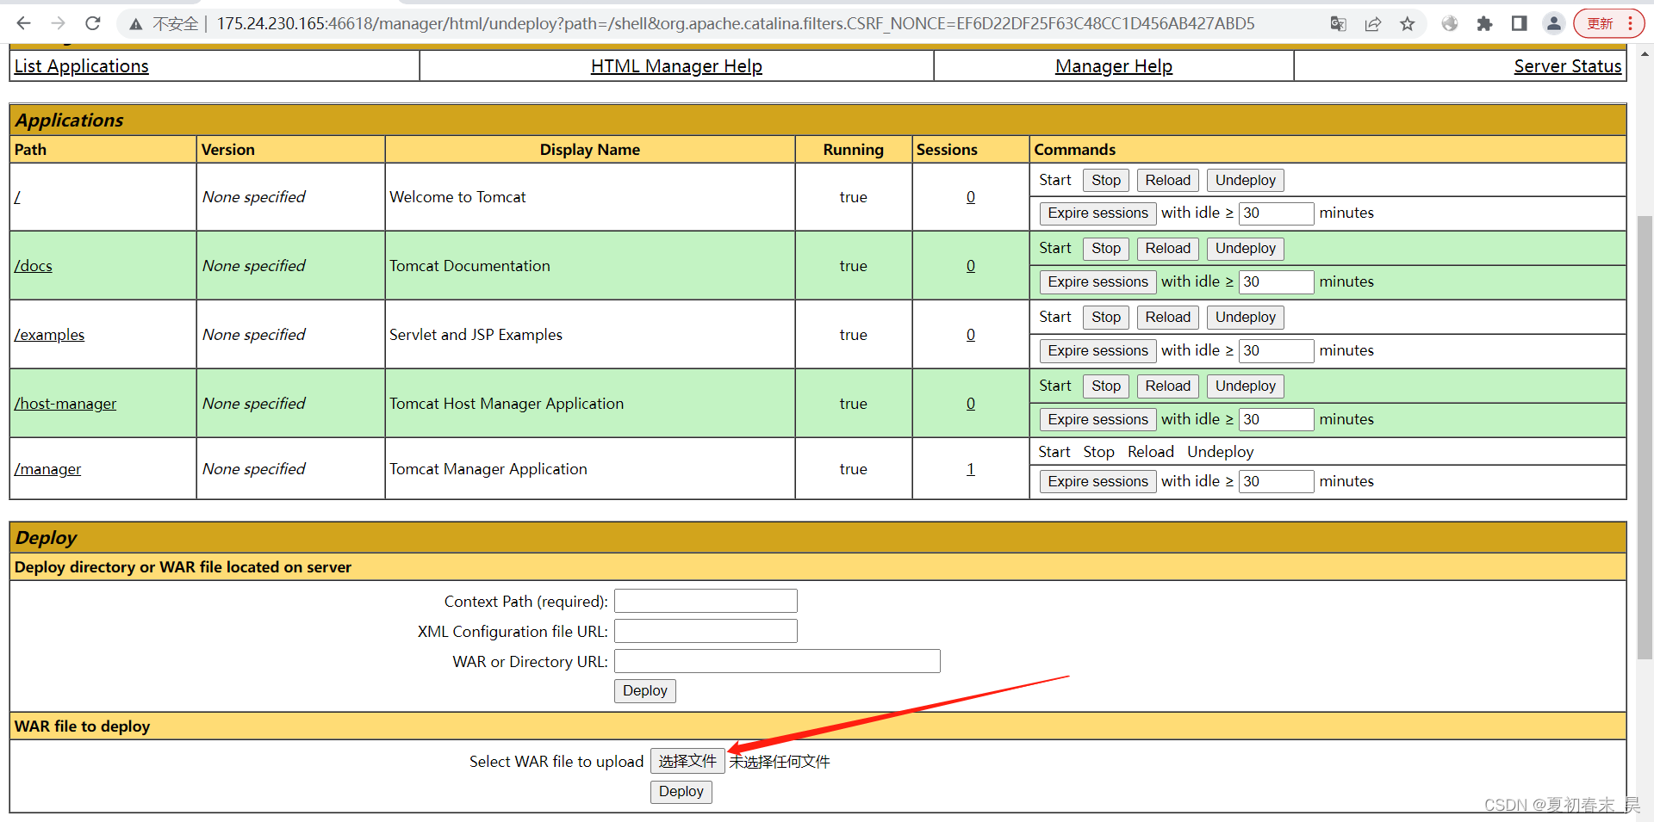This screenshot has width=1654, height=822.
Task: Share this page via share icon
Action: point(1373,24)
